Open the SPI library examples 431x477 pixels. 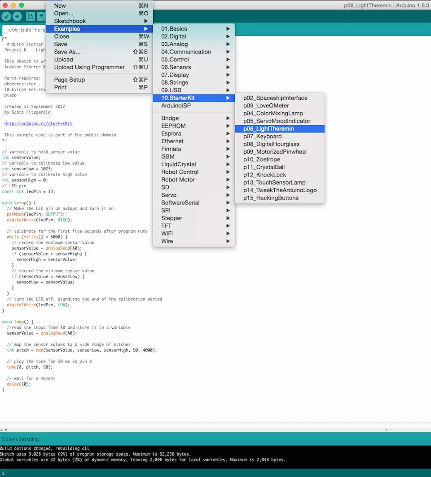click(194, 210)
